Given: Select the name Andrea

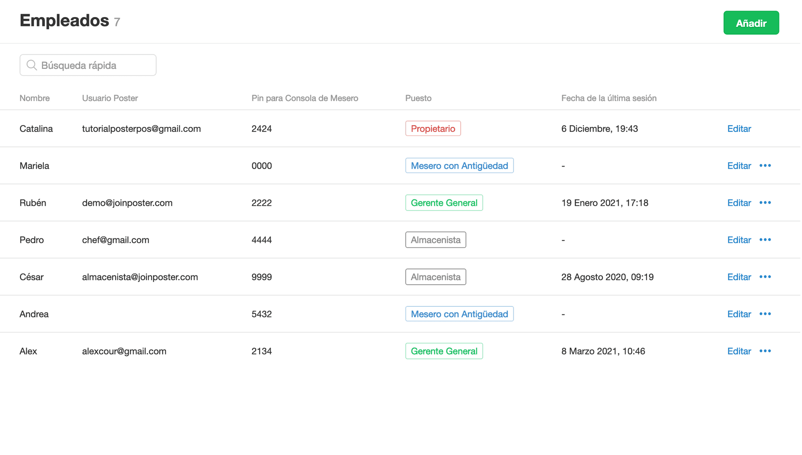Looking at the screenshot, I should click(x=34, y=314).
